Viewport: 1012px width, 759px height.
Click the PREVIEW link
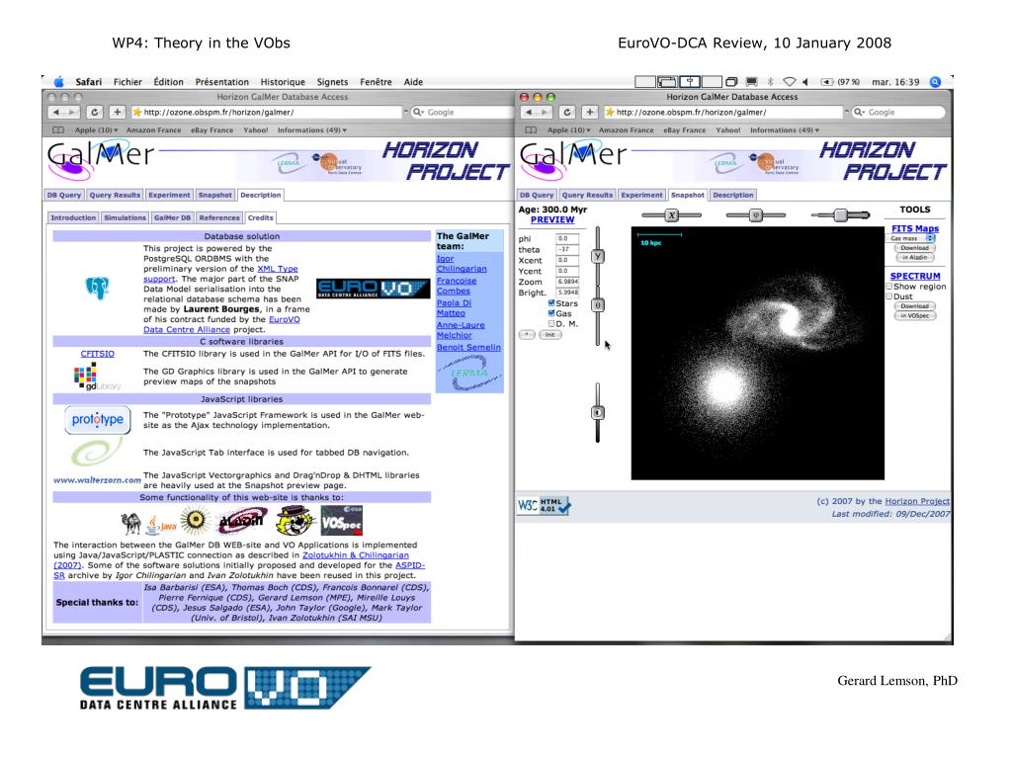click(551, 220)
